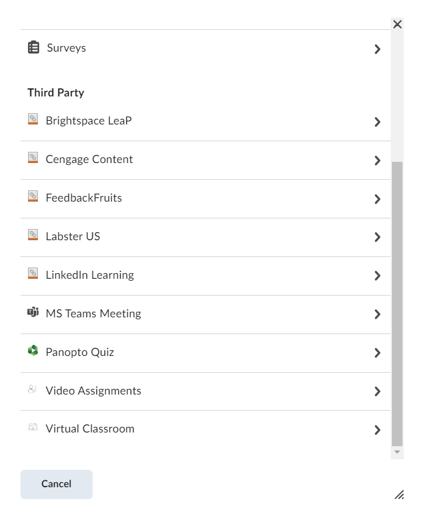Close the dialog with the X button
This screenshot has width=423, height=514.
pos(397,24)
